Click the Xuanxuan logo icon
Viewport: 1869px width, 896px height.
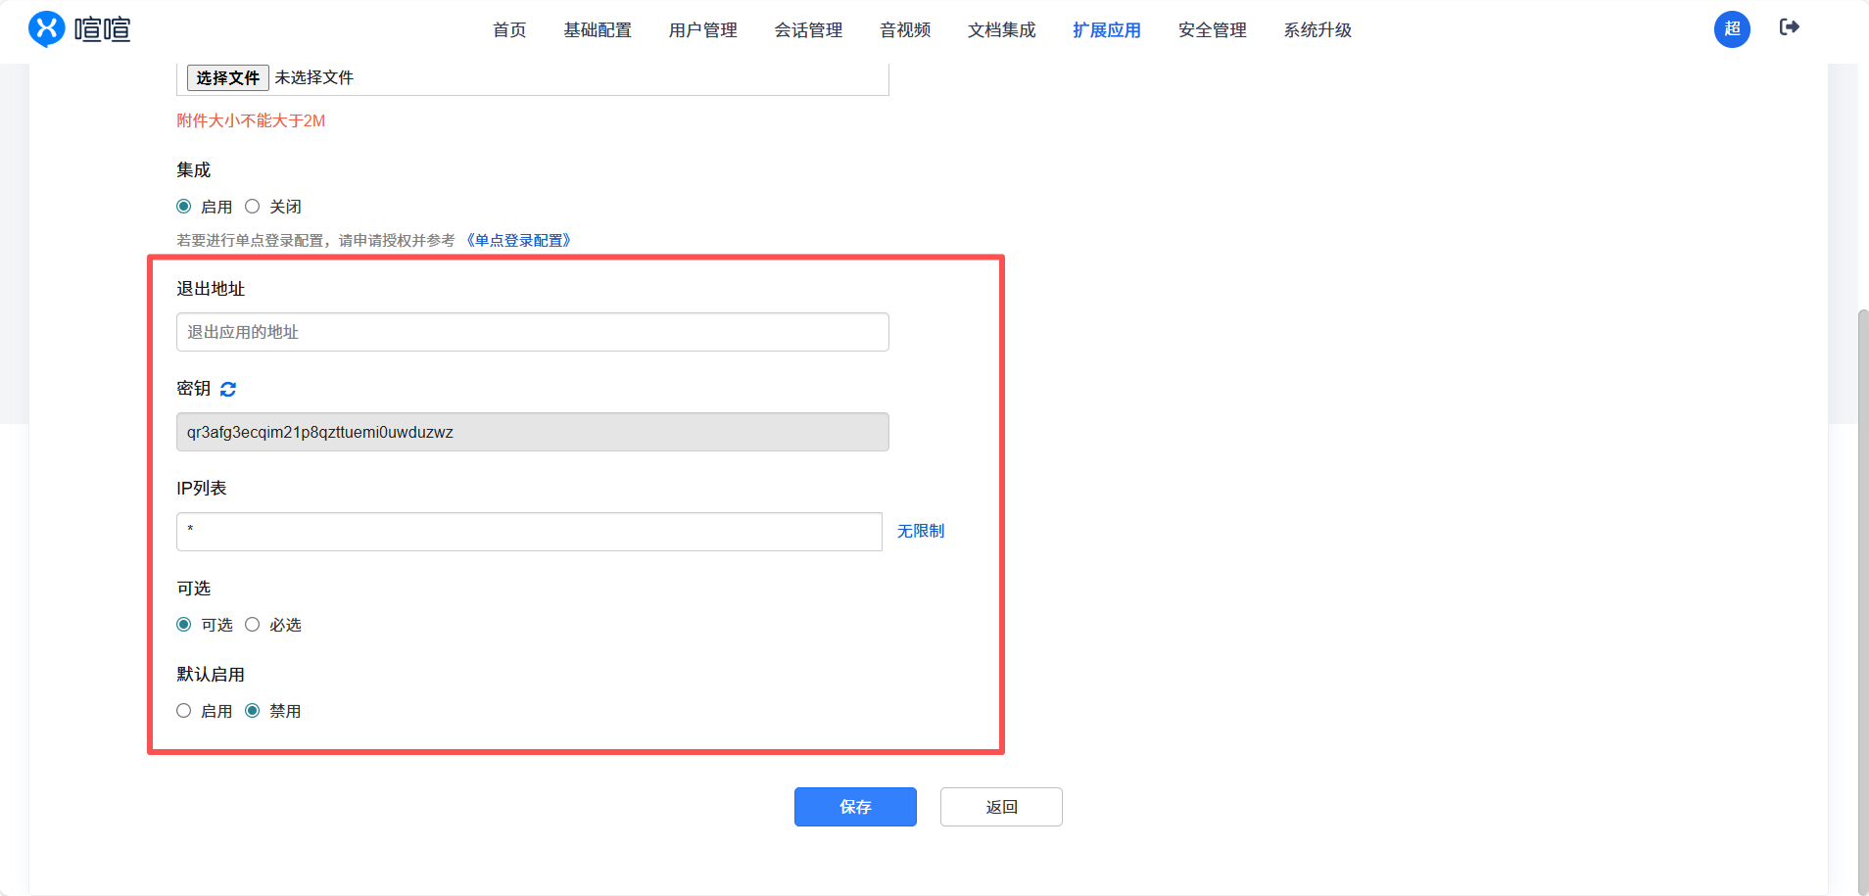coord(46,29)
